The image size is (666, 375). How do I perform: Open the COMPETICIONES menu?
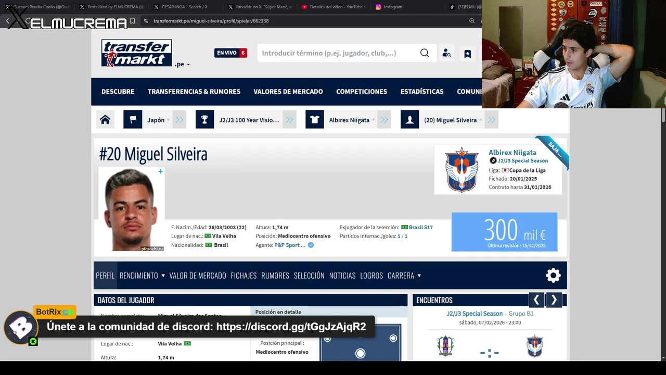point(362,91)
